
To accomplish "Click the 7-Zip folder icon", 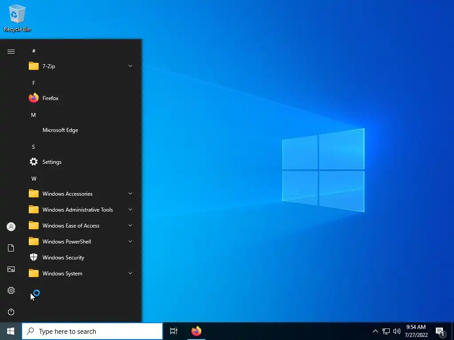I will [x=34, y=66].
